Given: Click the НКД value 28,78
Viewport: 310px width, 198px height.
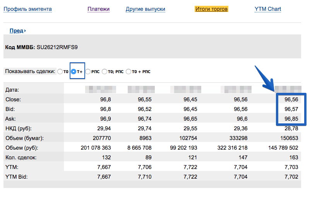Looking at the screenshot, I should point(291,128).
